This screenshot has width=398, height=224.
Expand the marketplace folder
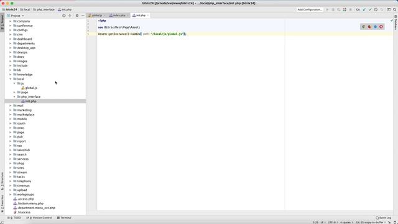(11, 114)
